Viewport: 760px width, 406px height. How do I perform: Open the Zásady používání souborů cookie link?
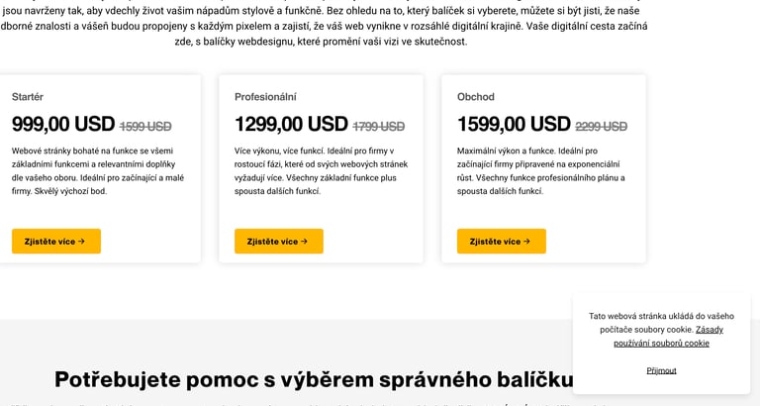point(661,336)
